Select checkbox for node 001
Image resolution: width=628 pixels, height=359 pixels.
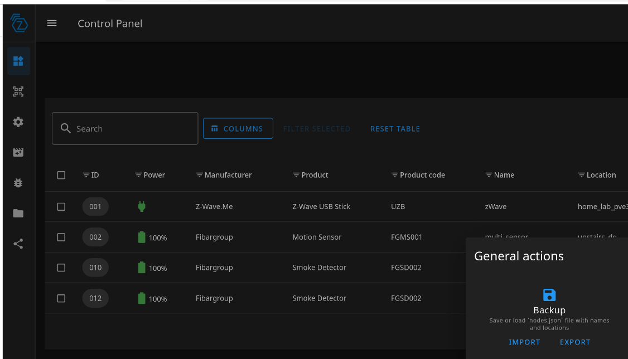[61, 207]
